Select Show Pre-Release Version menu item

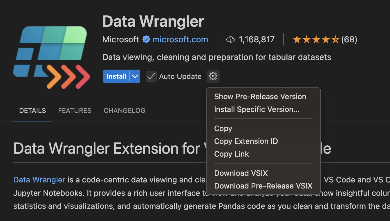260,97
